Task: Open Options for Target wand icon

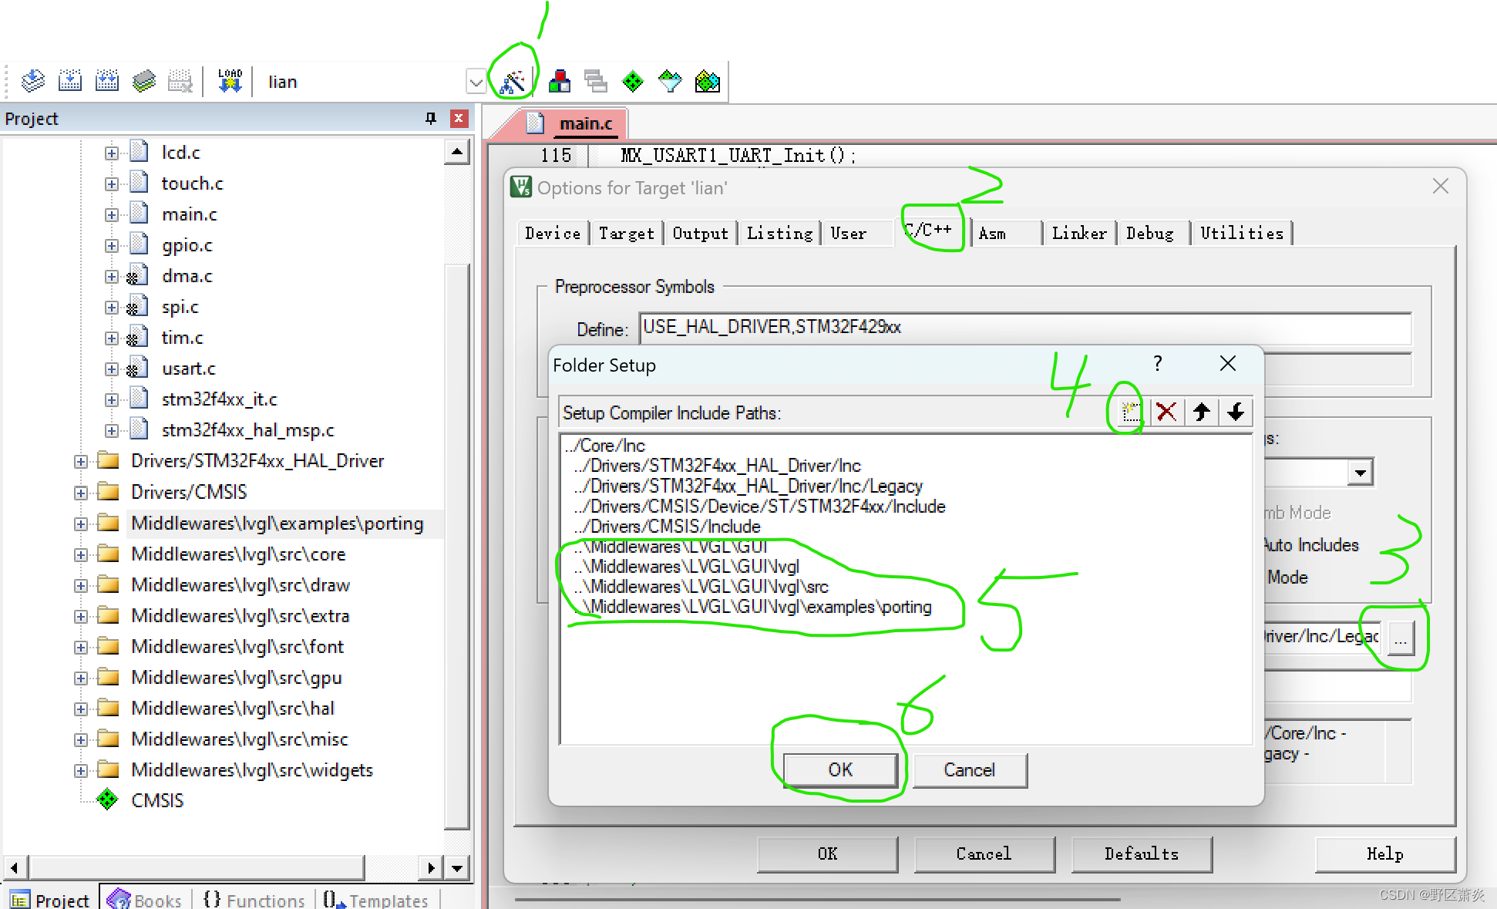Action: [x=513, y=81]
